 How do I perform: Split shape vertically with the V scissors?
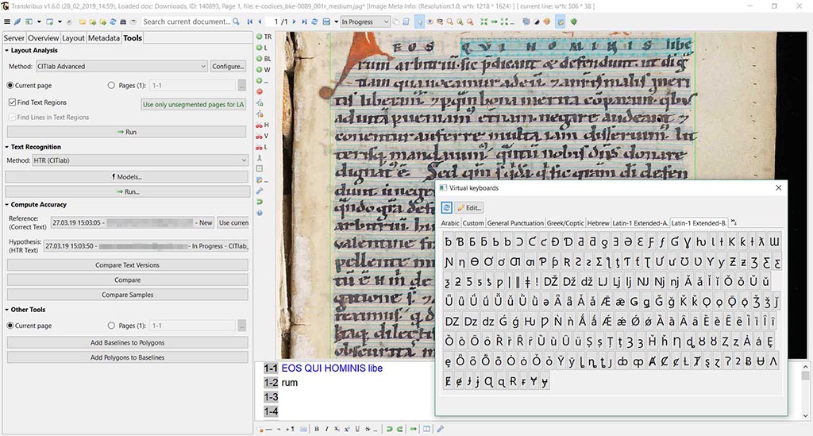click(262, 136)
